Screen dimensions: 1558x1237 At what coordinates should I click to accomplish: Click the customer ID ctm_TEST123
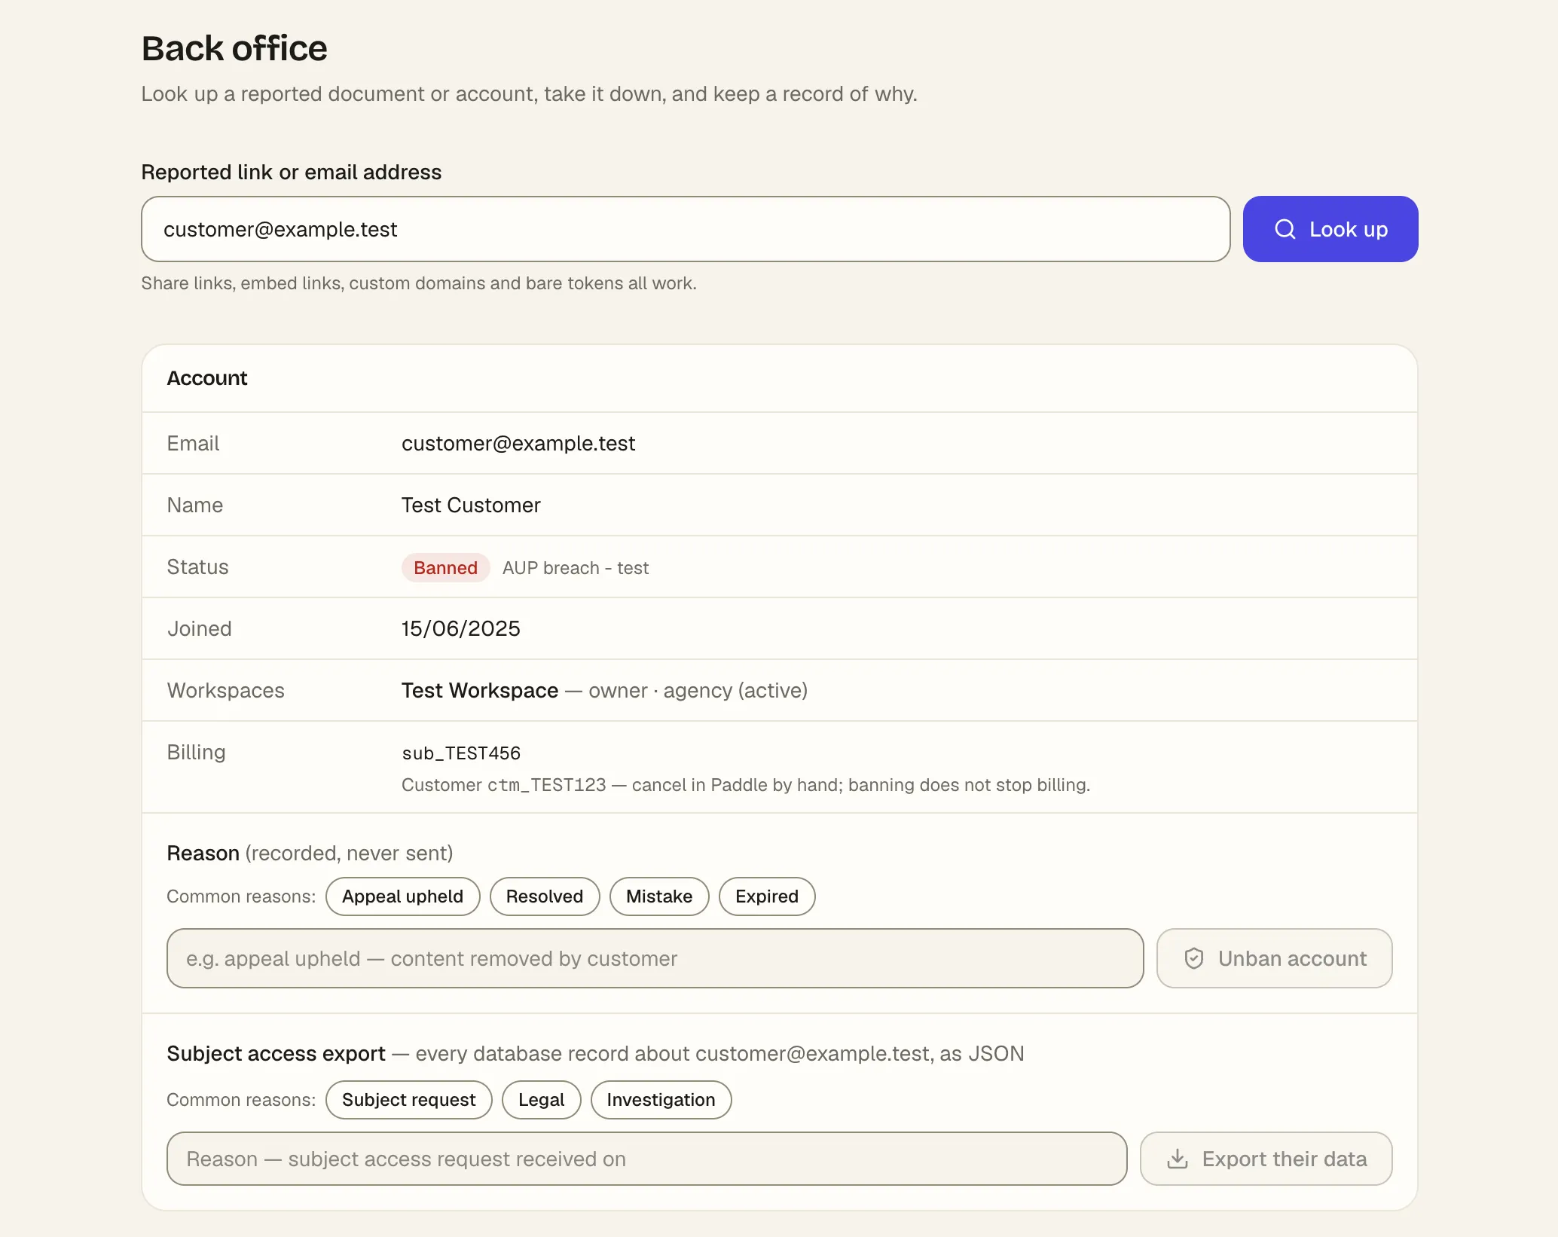pyautogui.click(x=547, y=785)
